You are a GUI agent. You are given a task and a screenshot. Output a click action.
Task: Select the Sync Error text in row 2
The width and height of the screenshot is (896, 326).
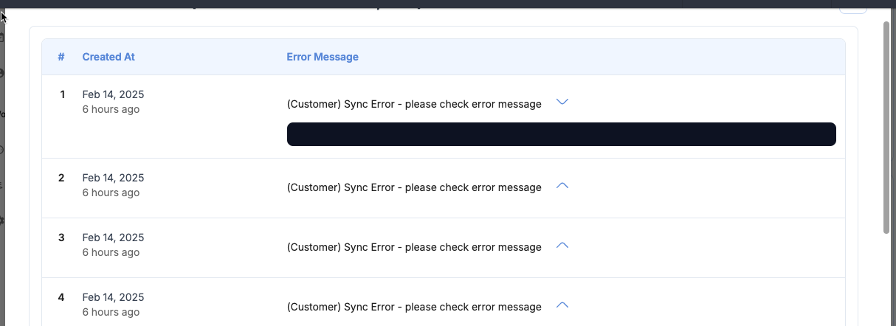coord(414,187)
